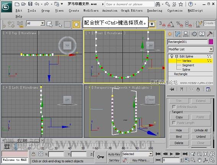Open the Modifier List dropdown
217x165 pixels.
[191, 49]
